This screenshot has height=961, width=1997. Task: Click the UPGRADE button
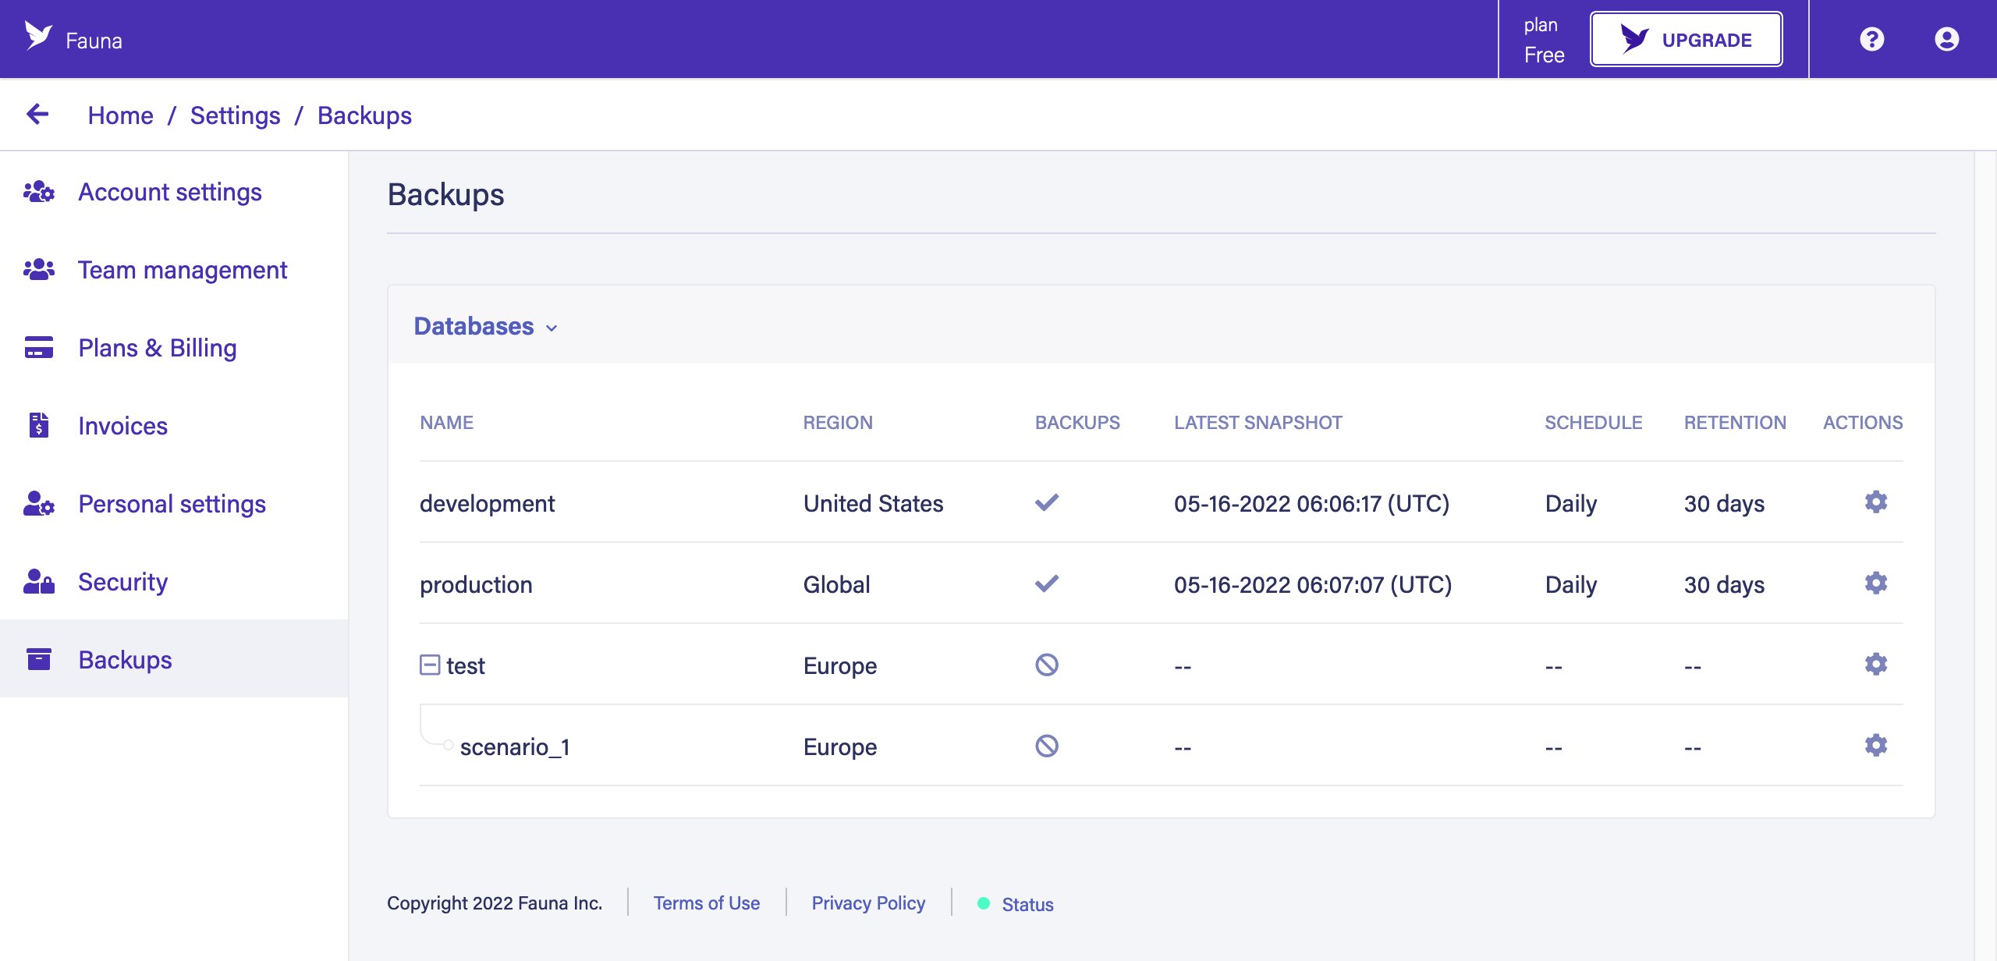1683,38
